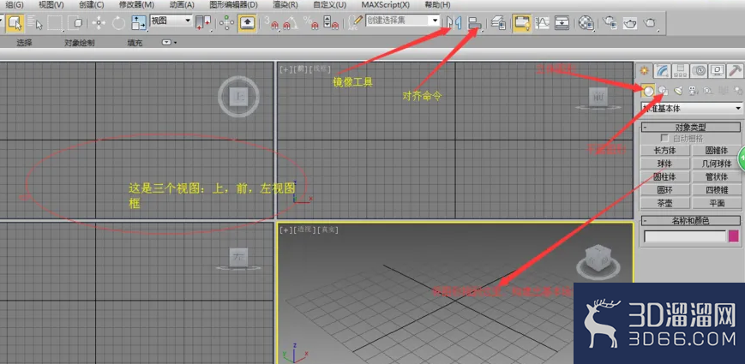Viewport: 745px width, 364px height.
Task: Collapse the 名称和颜色 rollout
Action: (x=691, y=221)
